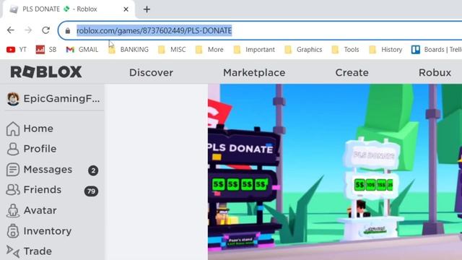Image resolution: width=462 pixels, height=260 pixels.
Task: Open Inventory in the sidebar
Action: pos(48,231)
